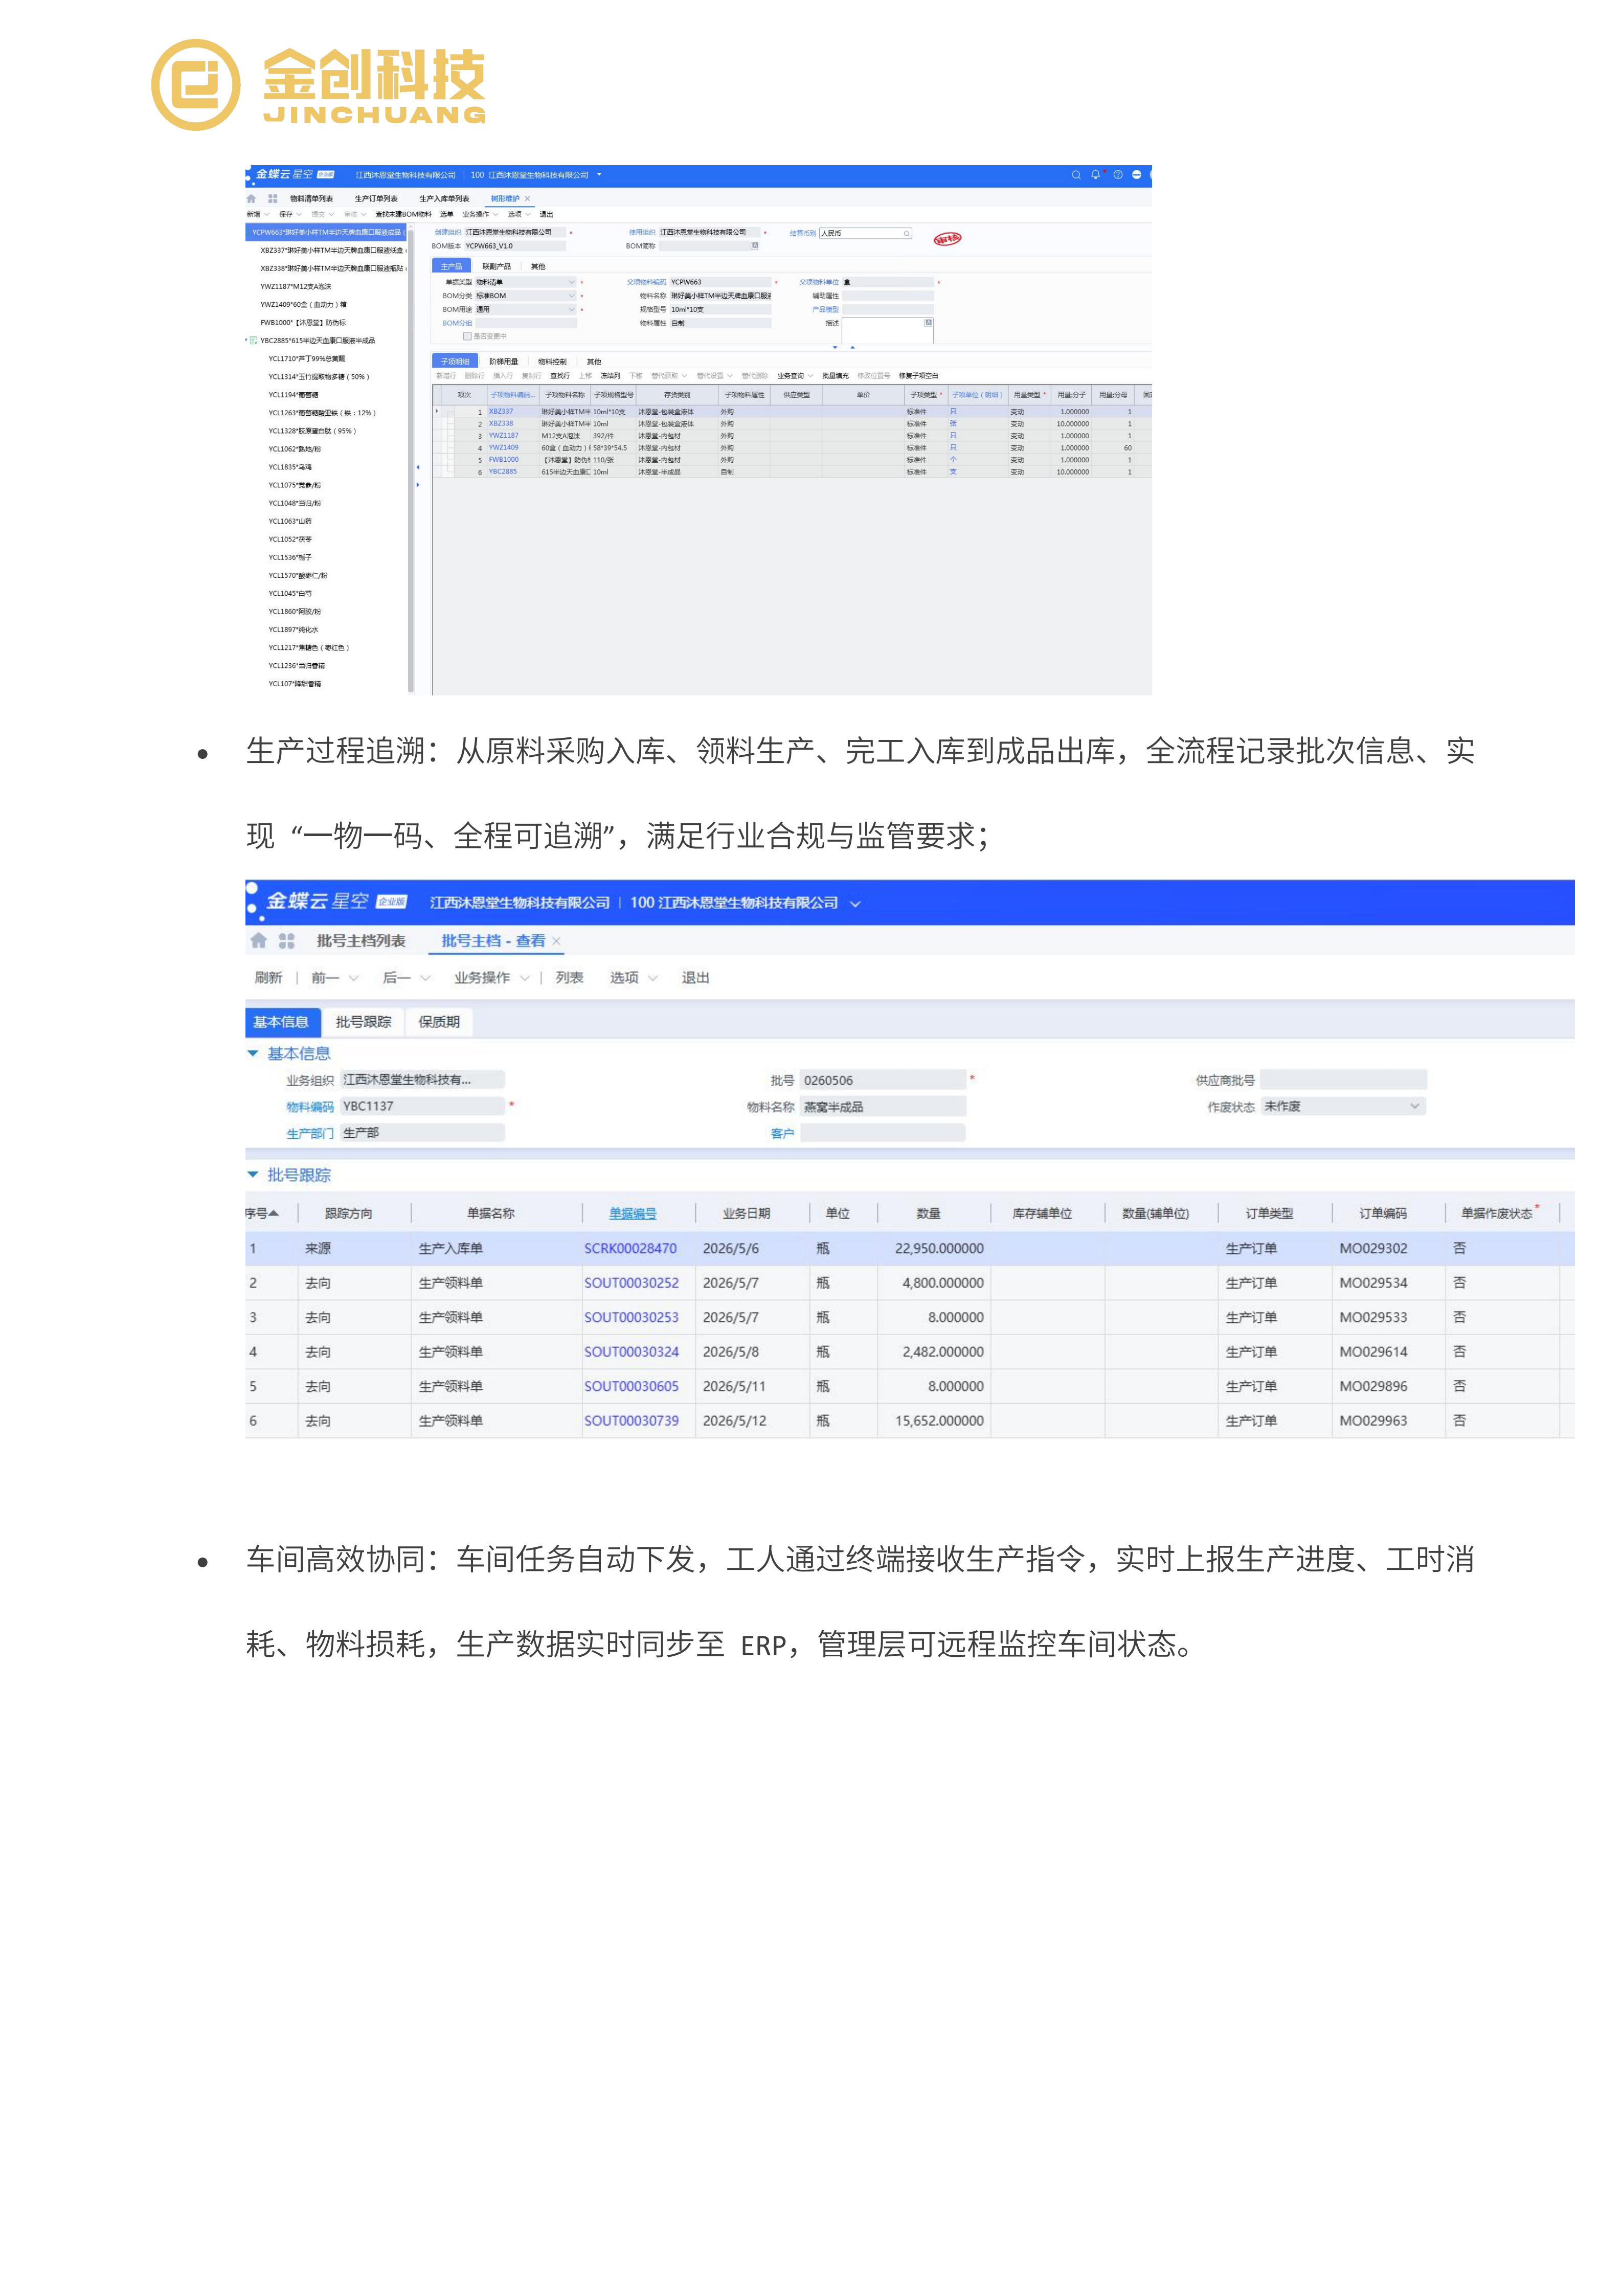Click the help question-mark icon in BOM header
1623x2296 pixels.
click(1118, 175)
